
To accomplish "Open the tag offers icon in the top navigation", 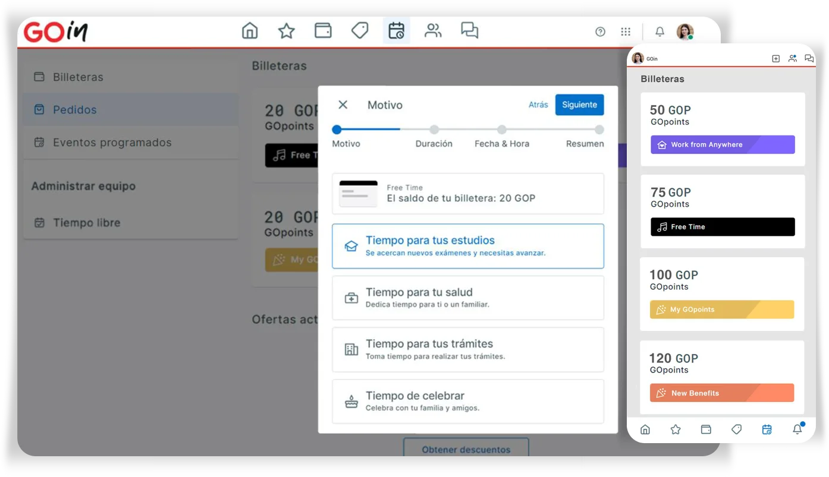I will coord(360,30).
